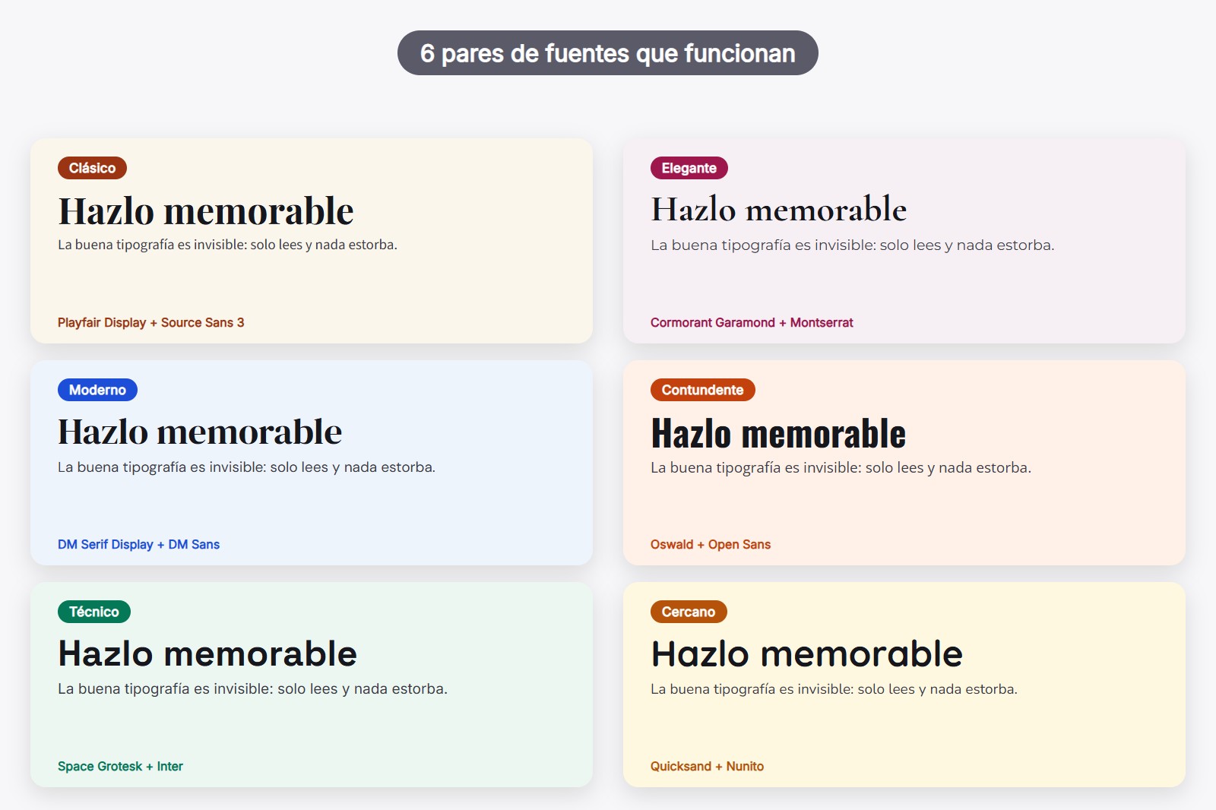Click the body sentence in the Clásico card

point(227,245)
